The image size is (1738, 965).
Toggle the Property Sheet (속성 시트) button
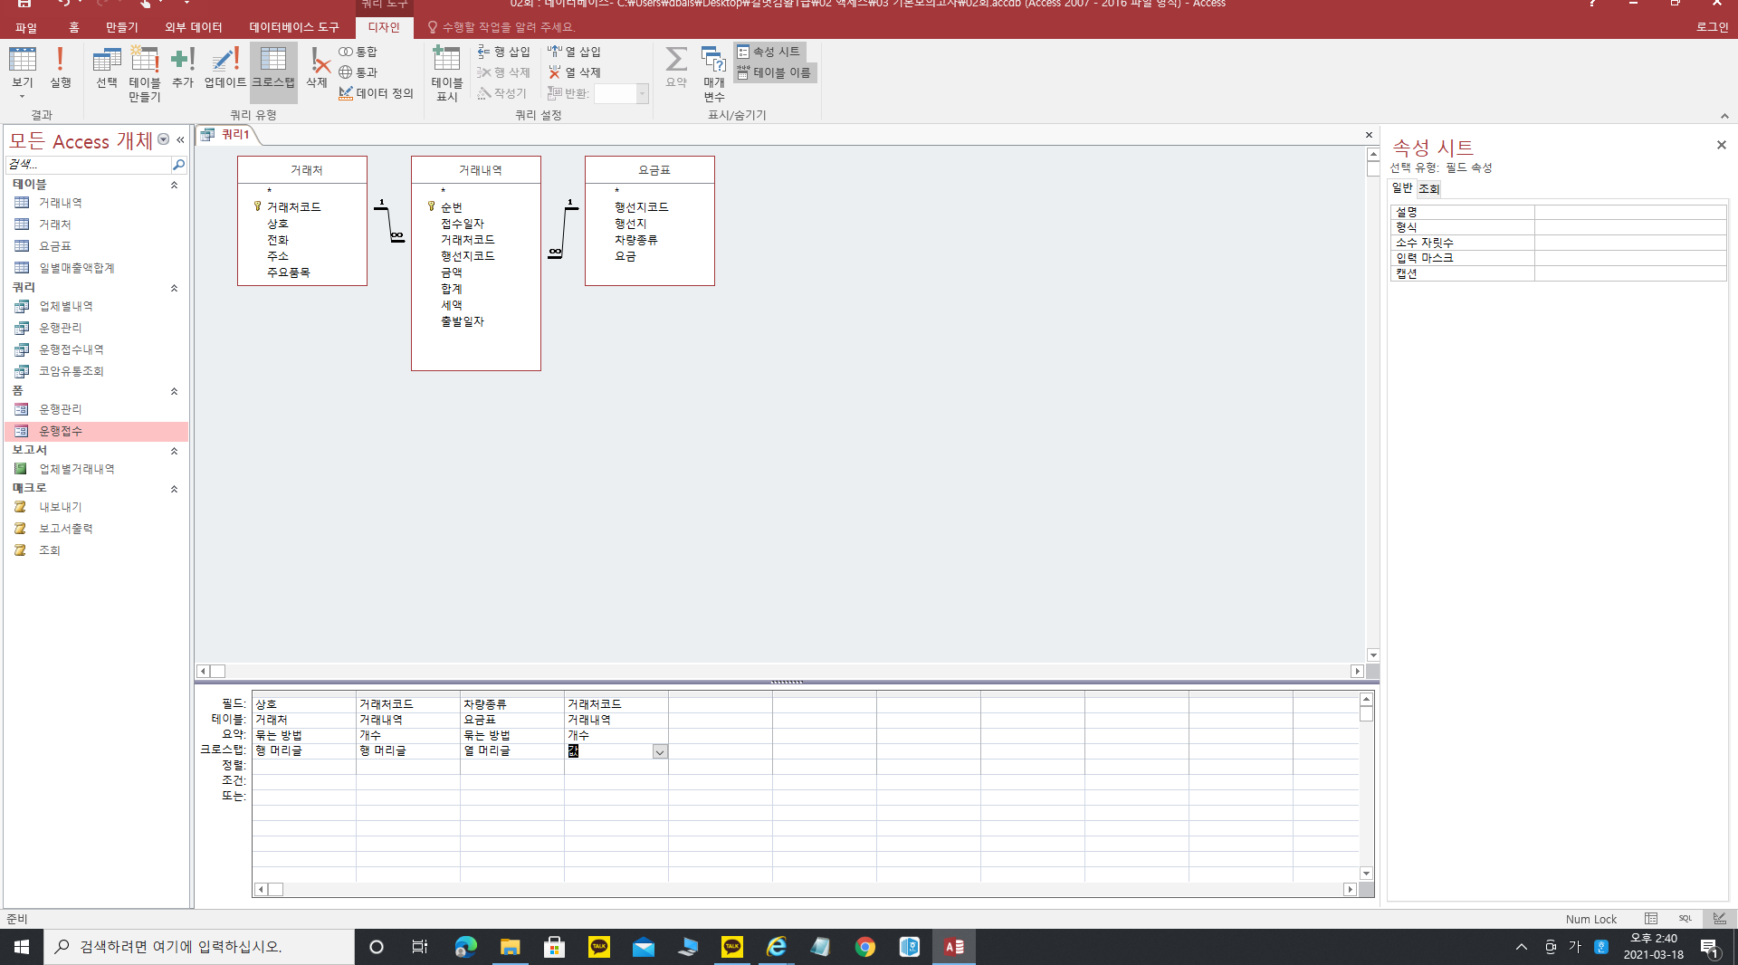[769, 52]
